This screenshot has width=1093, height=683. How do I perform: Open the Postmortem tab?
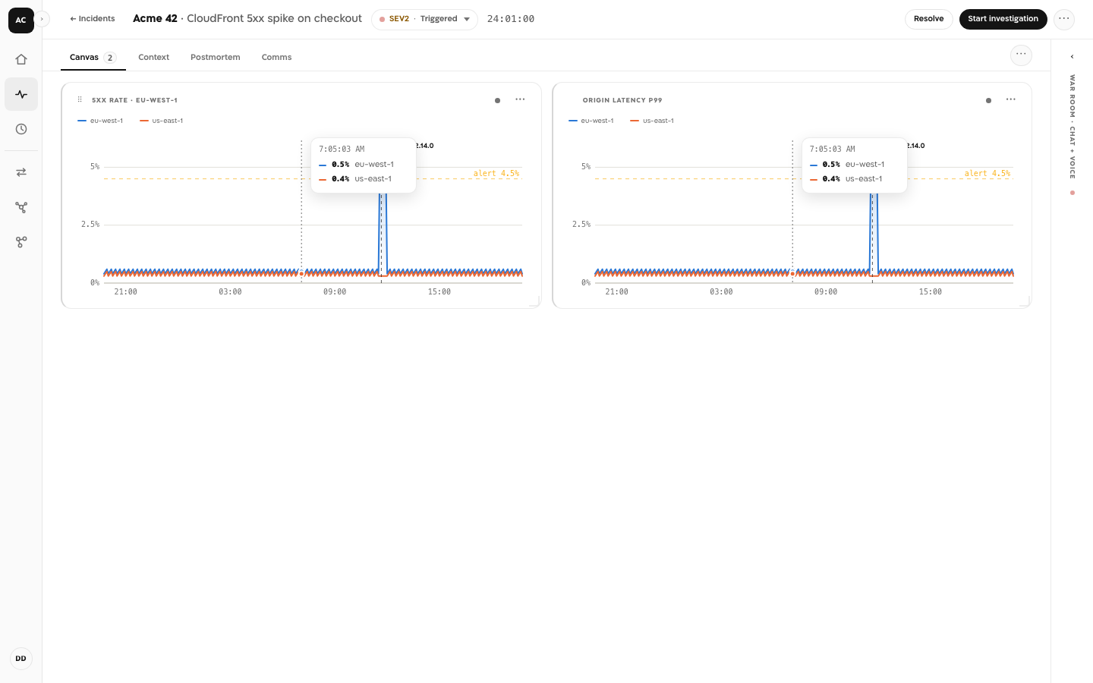pyautogui.click(x=216, y=58)
